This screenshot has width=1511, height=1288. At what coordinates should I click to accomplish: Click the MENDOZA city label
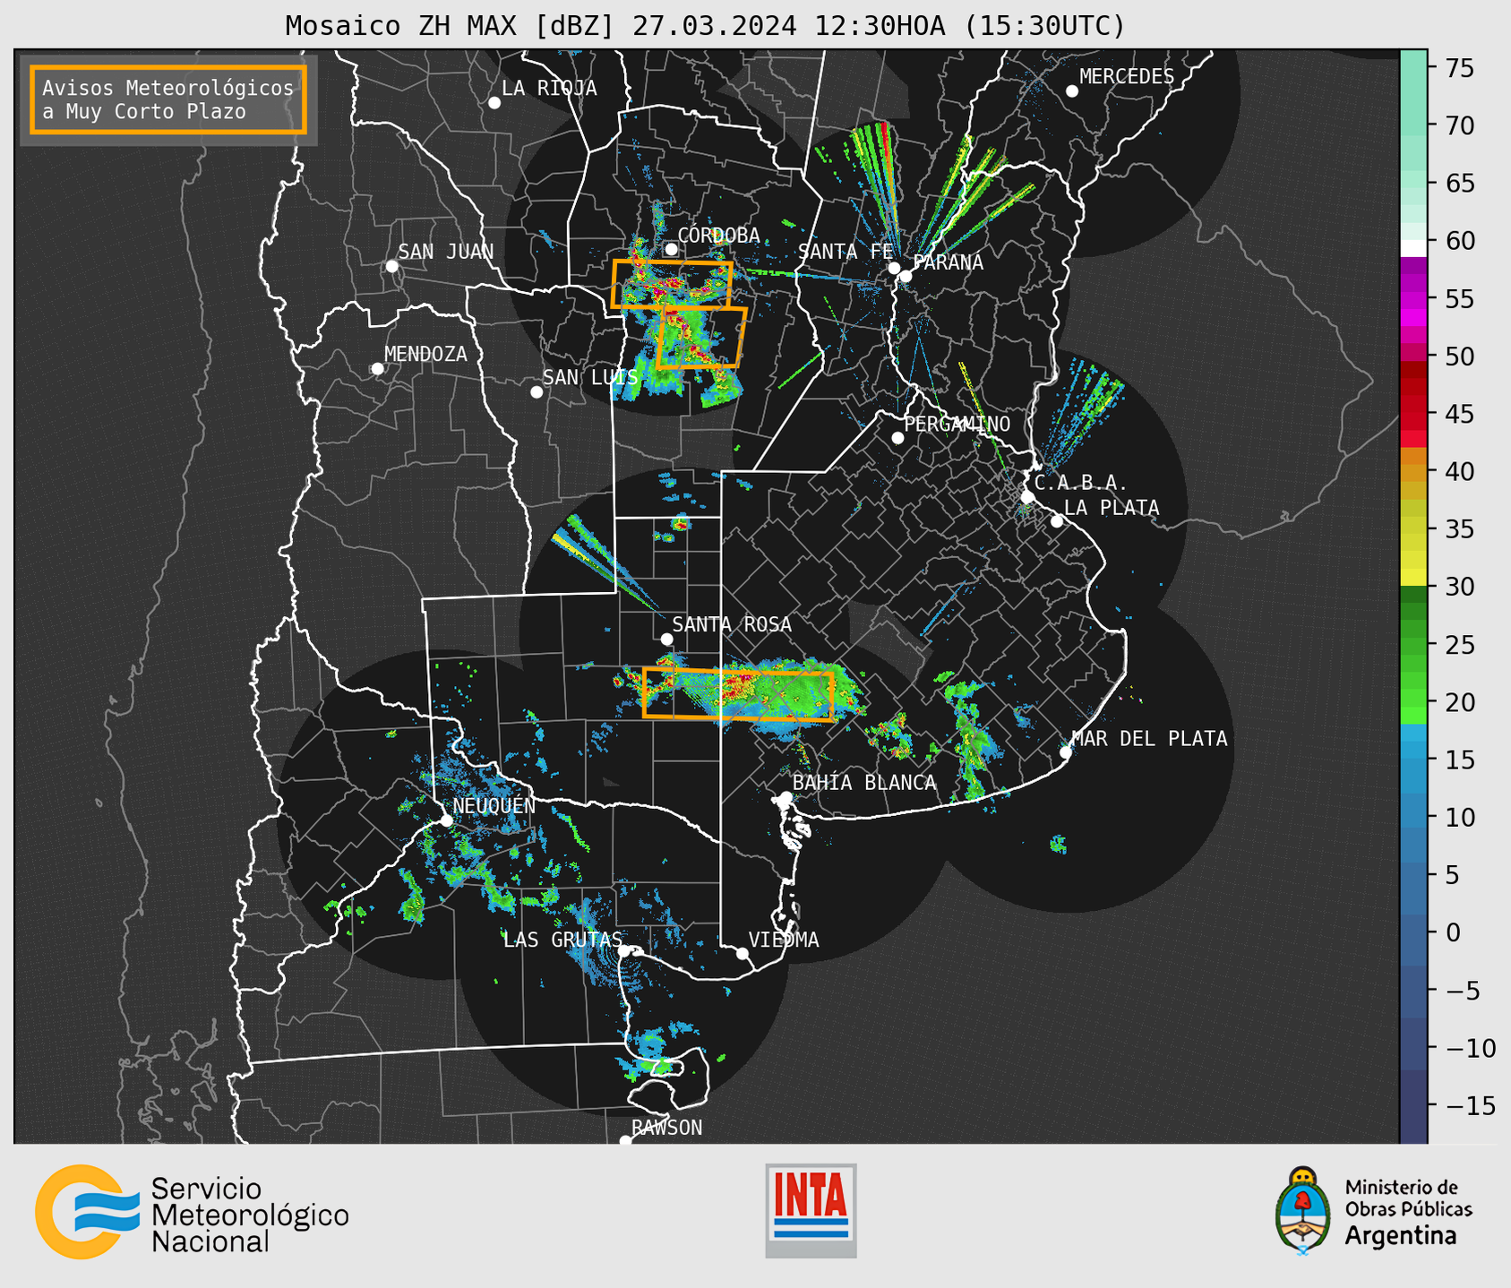click(425, 354)
